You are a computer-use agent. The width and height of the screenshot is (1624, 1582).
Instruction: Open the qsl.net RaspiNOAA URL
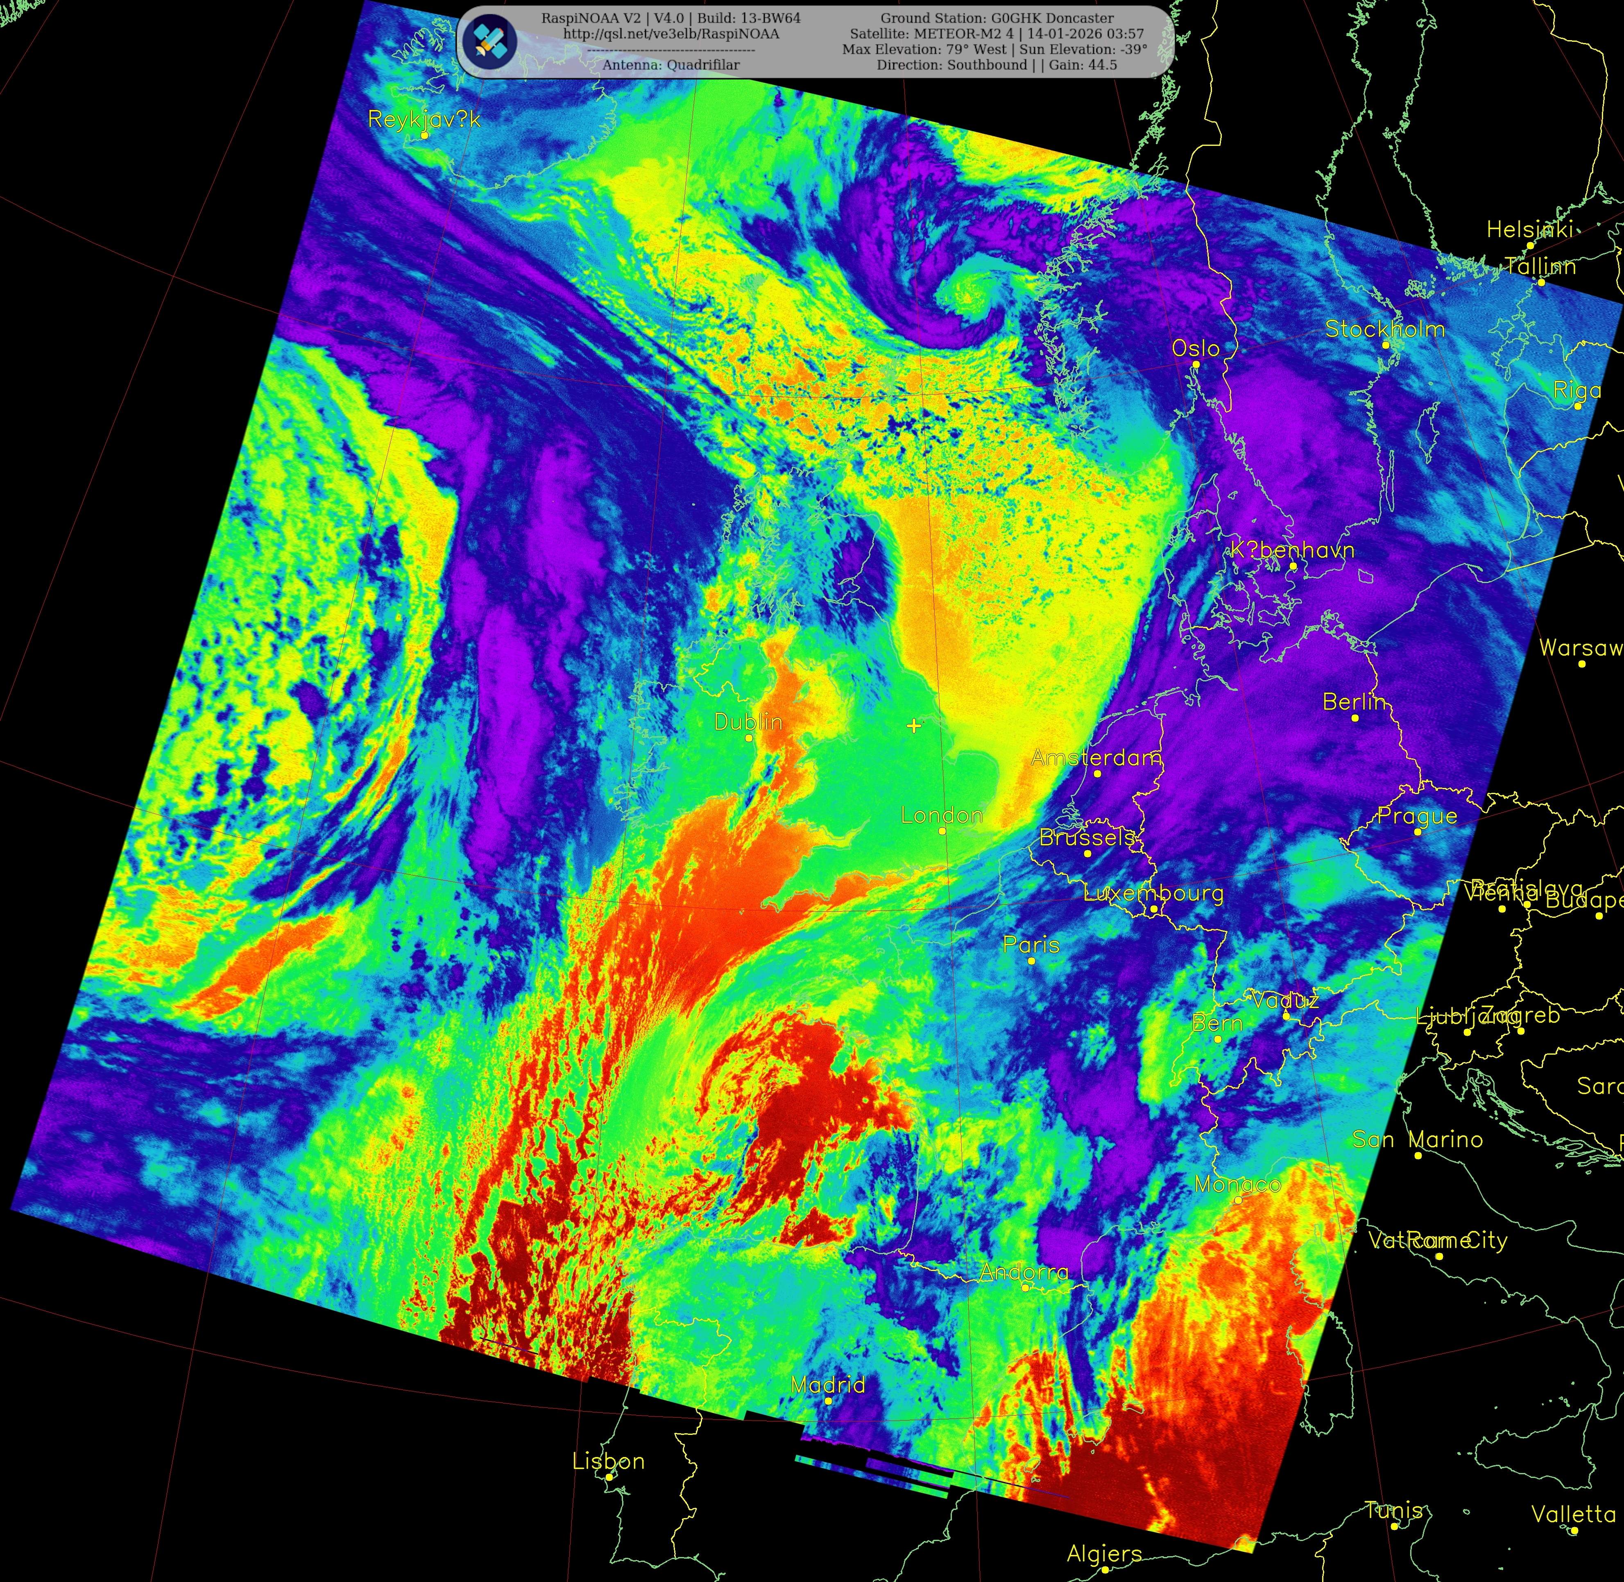(x=670, y=34)
